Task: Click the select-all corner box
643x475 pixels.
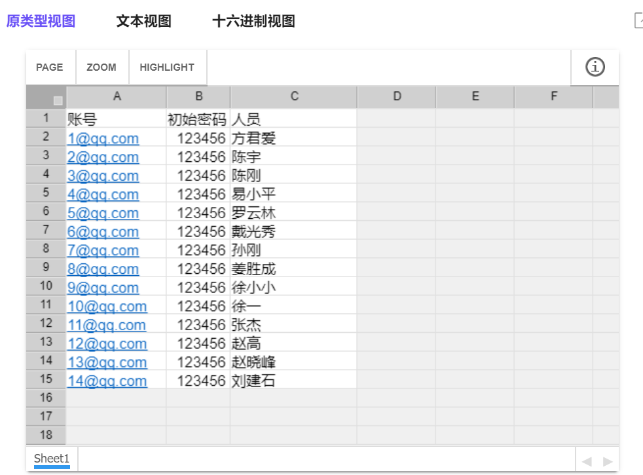Action: click(x=58, y=100)
